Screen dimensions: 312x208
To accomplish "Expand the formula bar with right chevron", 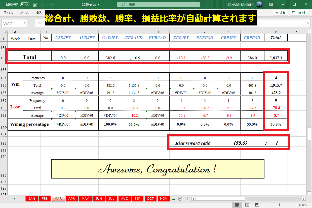I will 308,23.
